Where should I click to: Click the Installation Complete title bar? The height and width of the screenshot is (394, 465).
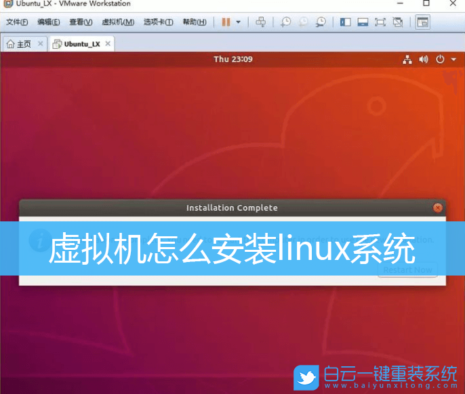[x=232, y=208]
